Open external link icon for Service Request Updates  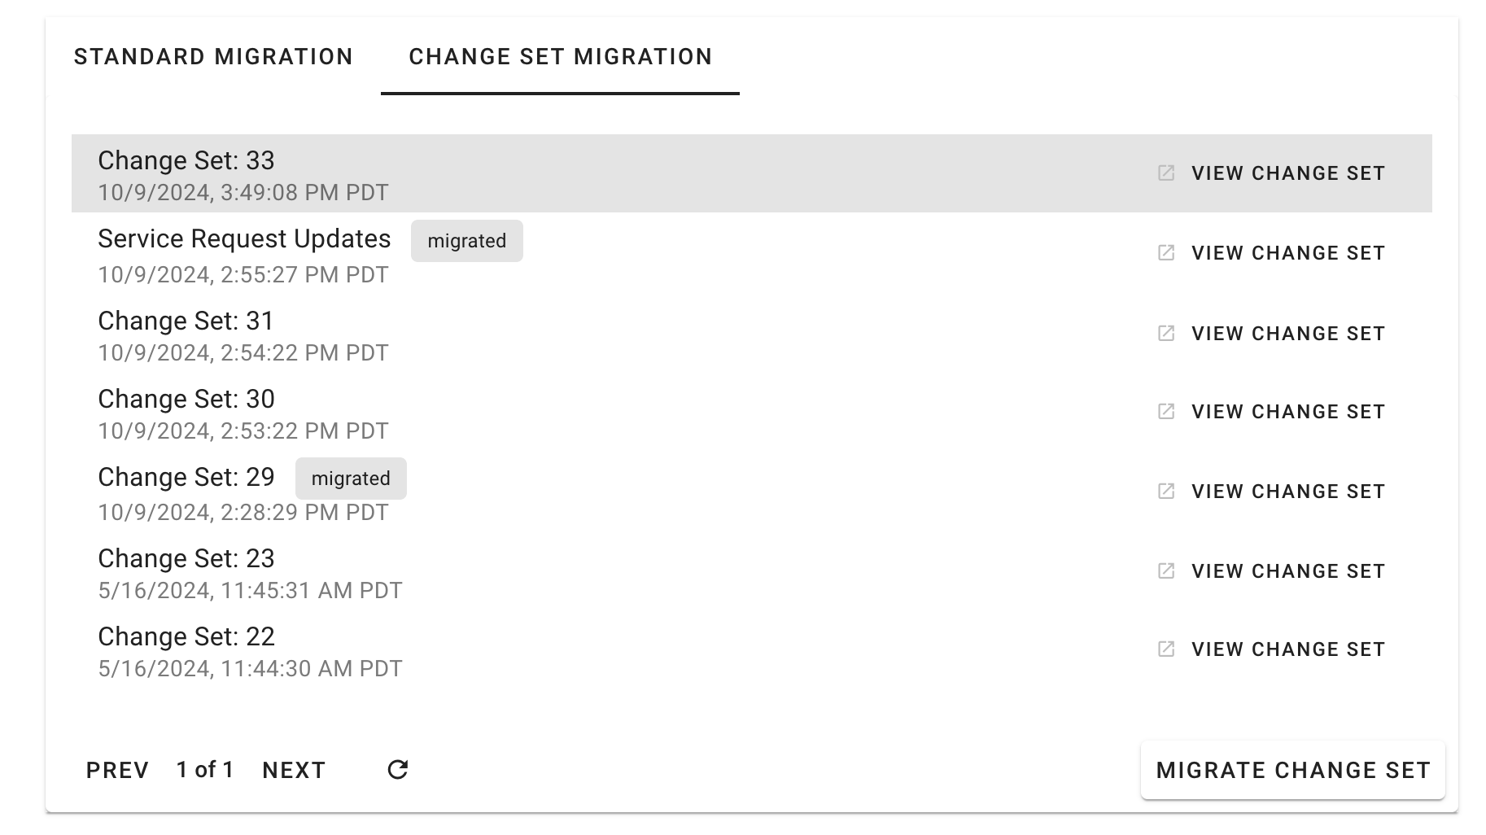tap(1166, 253)
